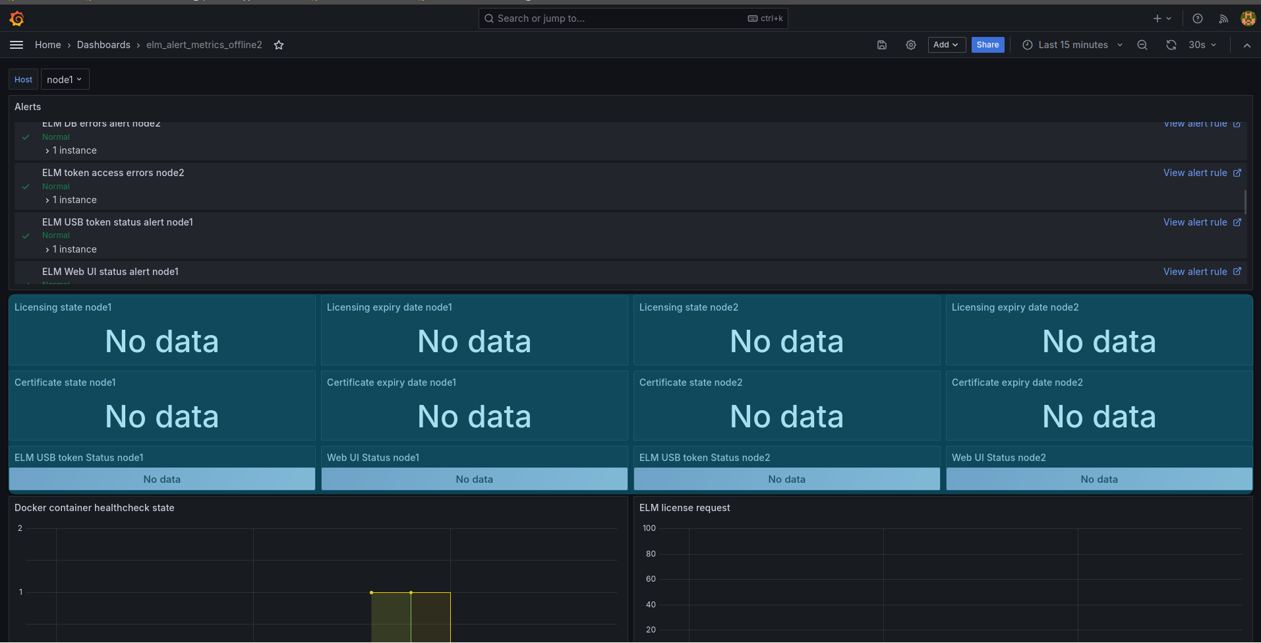Click the blue Share button
This screenshot has width=1261, height=643.
(987, 45)
